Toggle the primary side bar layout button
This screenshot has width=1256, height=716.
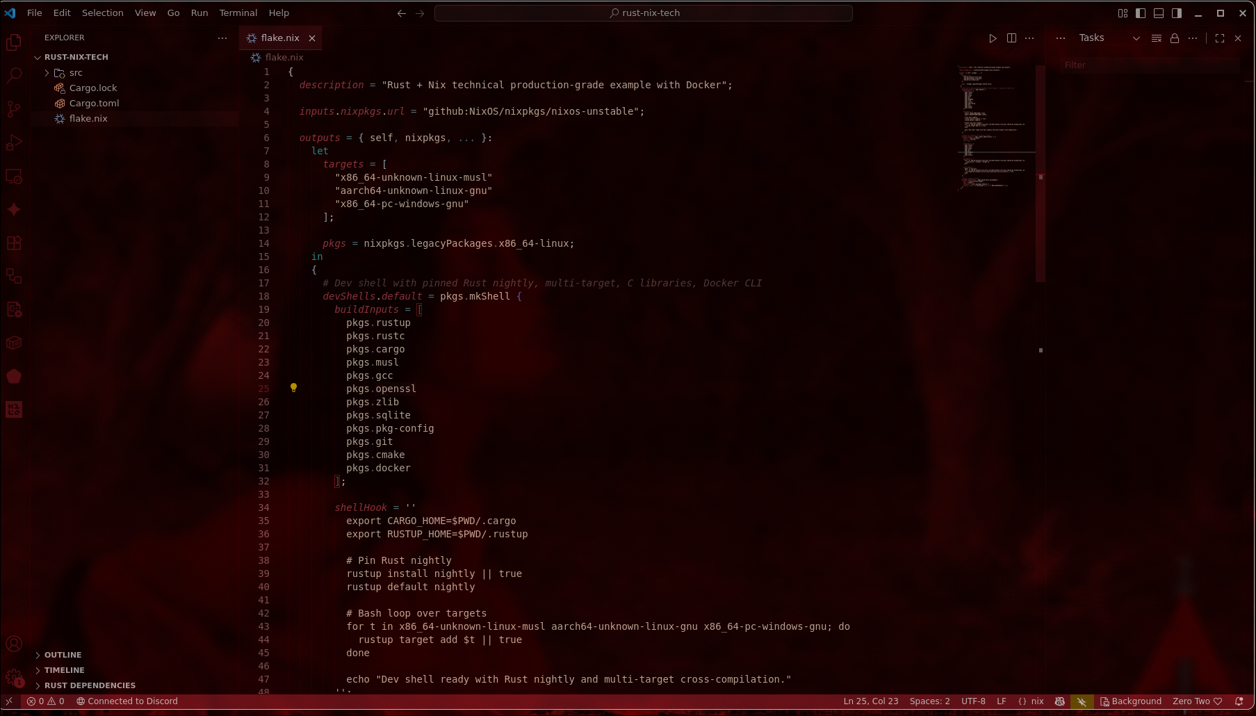coord(1141,13)
